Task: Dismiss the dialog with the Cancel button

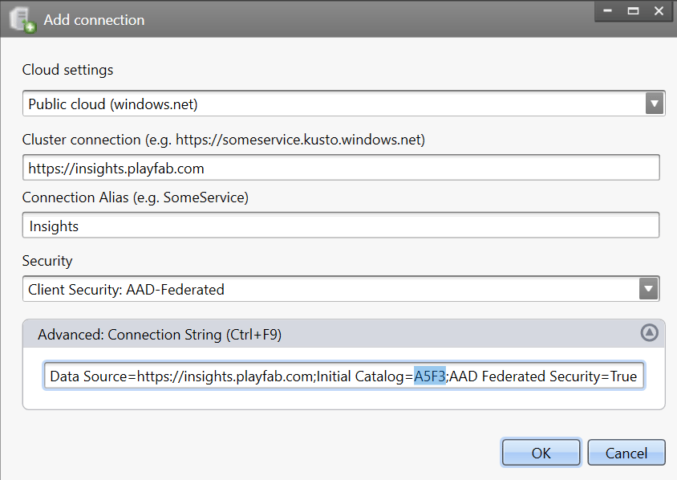Action: point(626,453)
